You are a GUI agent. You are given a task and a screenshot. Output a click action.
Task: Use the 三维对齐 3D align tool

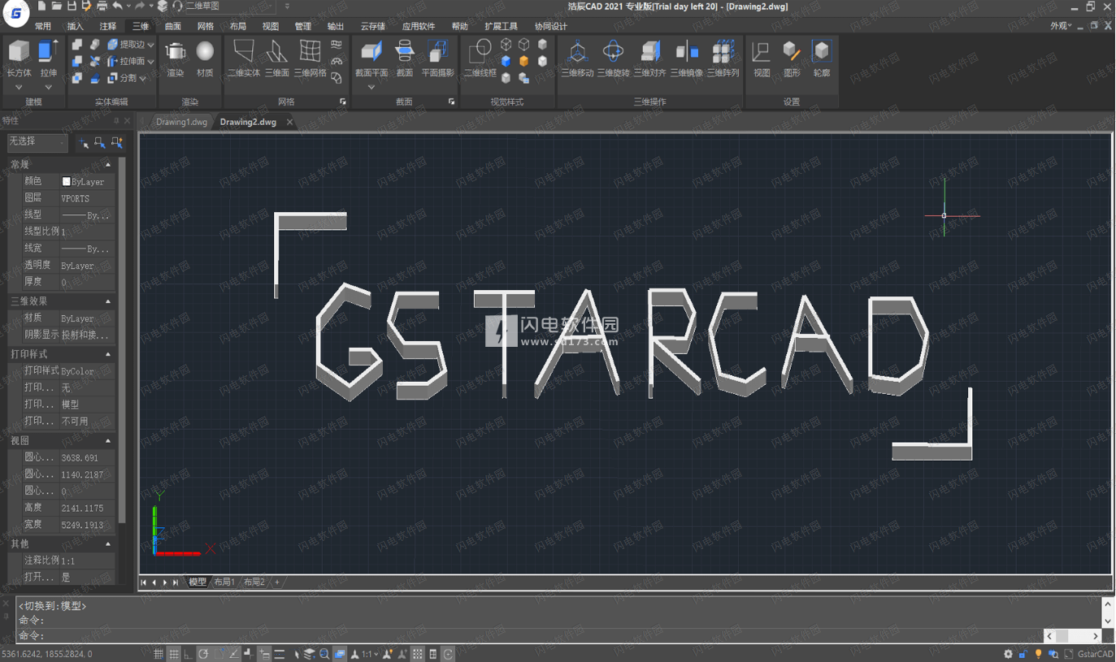(649, 58)
